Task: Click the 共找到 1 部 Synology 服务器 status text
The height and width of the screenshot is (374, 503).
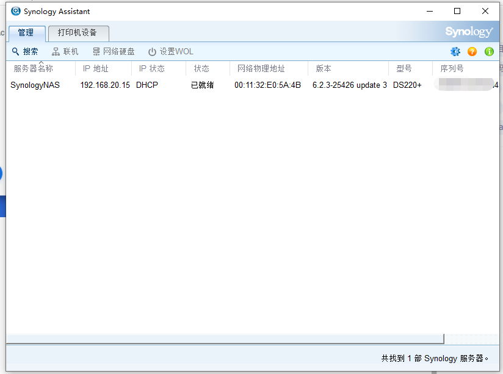Action: [x=435, y=358]
